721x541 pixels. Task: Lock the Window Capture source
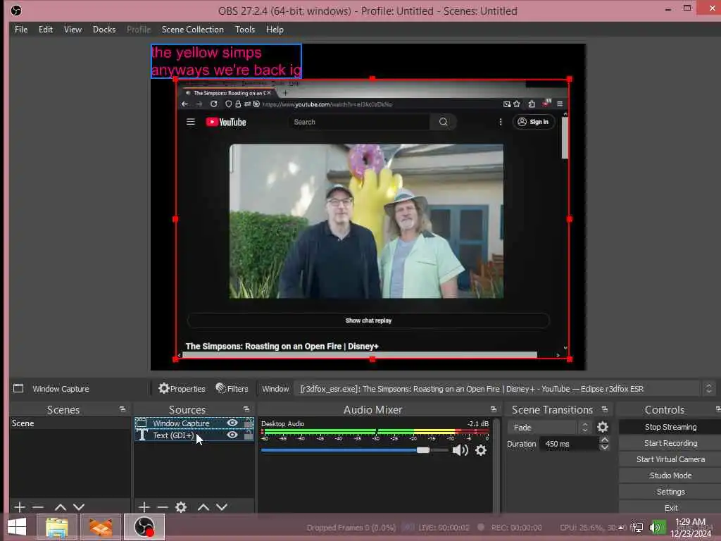(249, 423)
